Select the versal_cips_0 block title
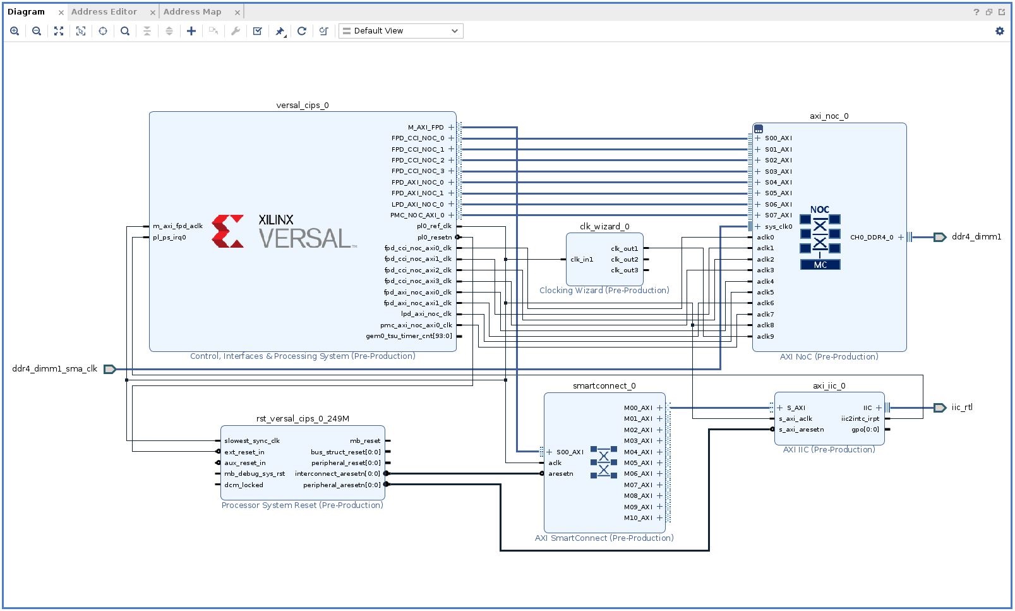 pyautogui.click(x=303, y=106)
